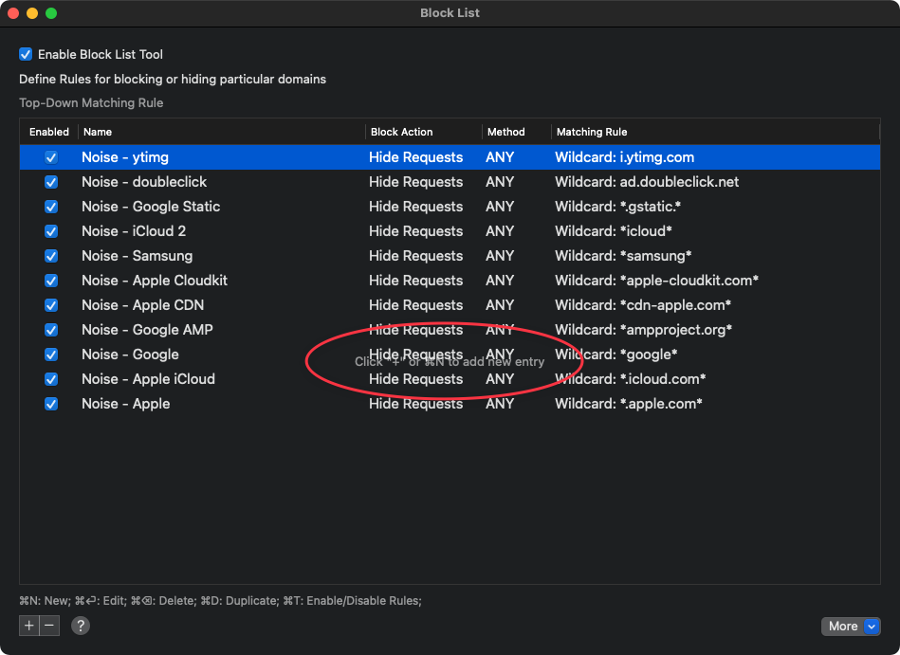Click Wildcard: ad.doubleclick.net matching rule

tap(647, 182)
